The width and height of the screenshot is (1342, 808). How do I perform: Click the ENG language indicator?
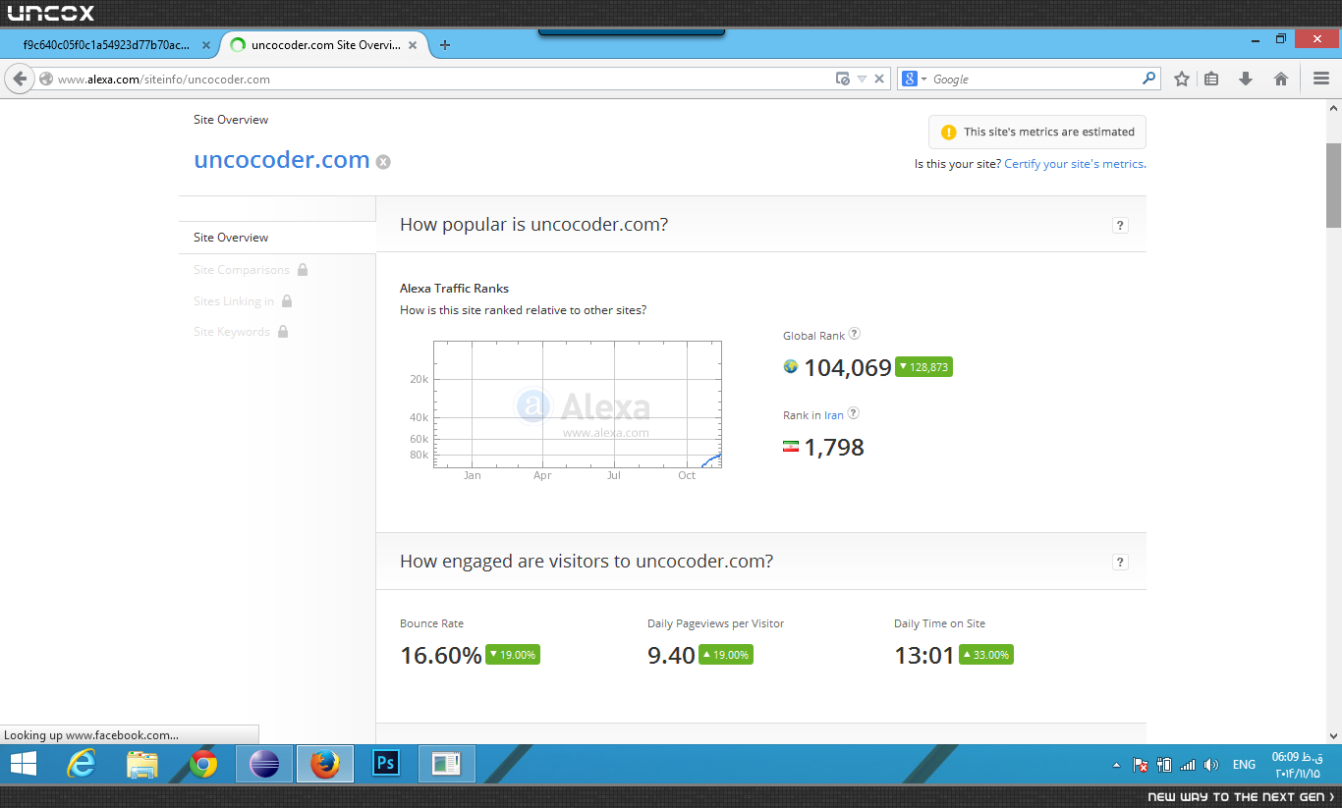(1244, 765)
